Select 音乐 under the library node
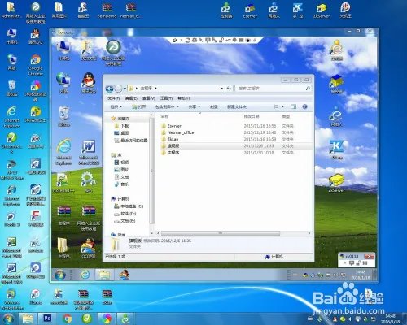This screenshot has width=407, height=325. pos(121,184)
